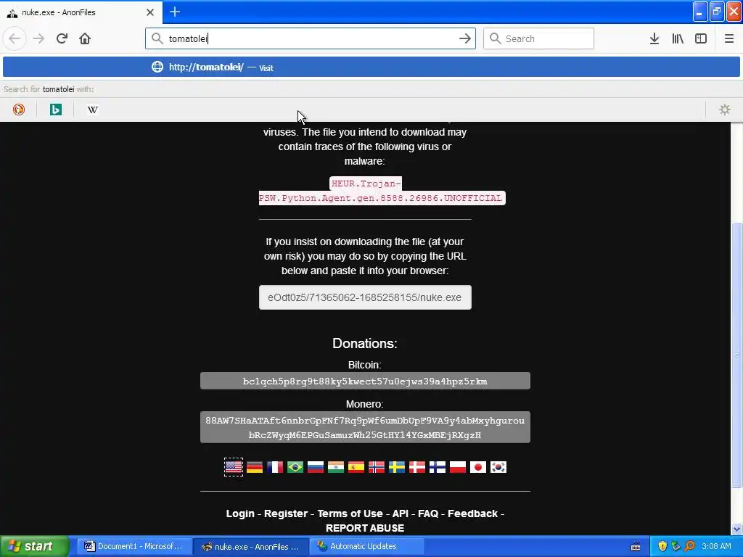Open the API link
This screenshot has height=557, width=743.
(401, 513)
